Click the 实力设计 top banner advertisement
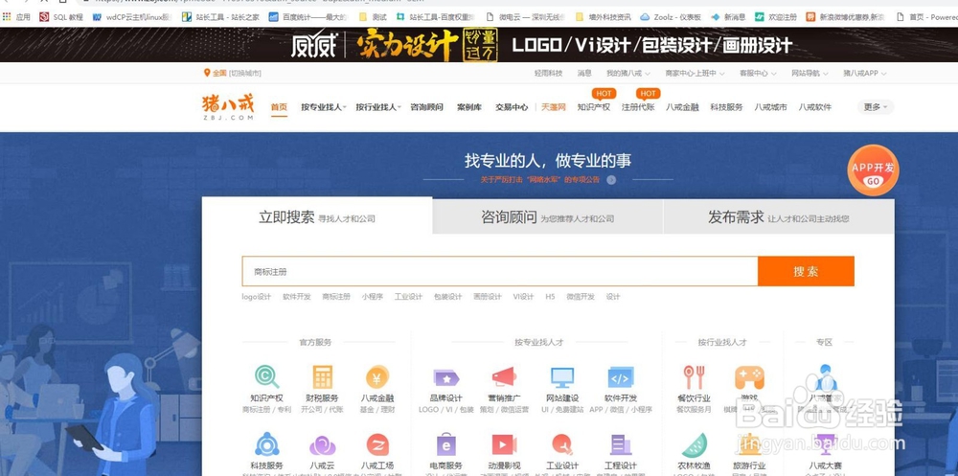This screenshot has height=476, width=958. tap(479, 45)
